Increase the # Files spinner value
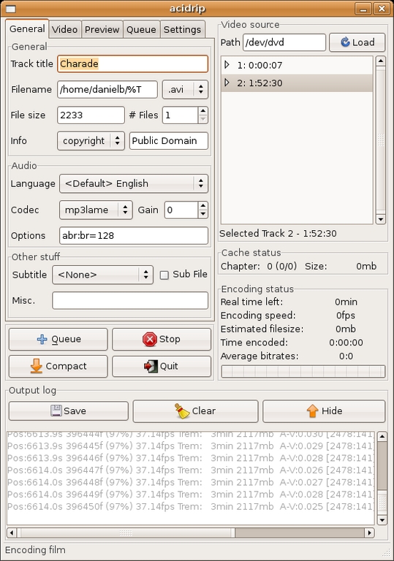This screenshot has height=561, width=394. point(202,111)
